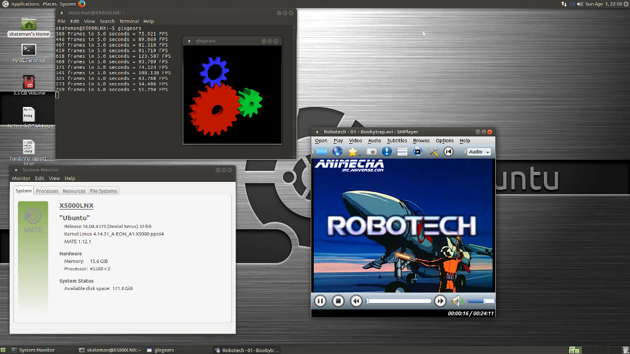Select the 3.5 GB Volume desktop icon
The height and width of the screenshot is (354, 630).
click(x=29, y=85)
